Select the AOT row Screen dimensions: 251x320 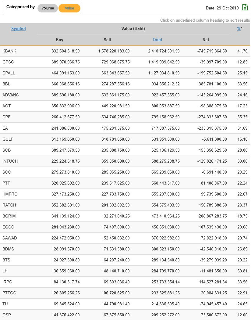(x=7, y=106)
